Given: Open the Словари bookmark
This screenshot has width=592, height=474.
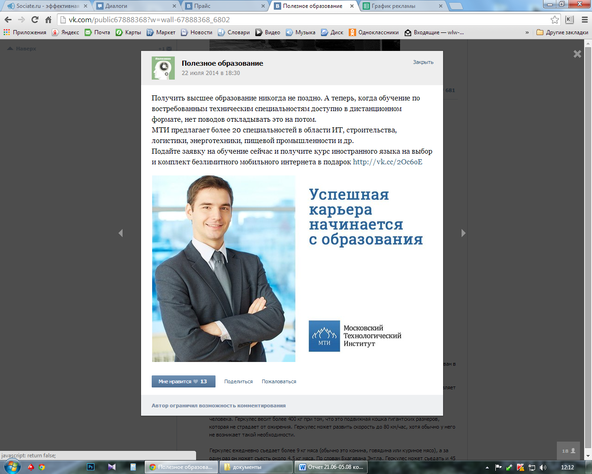Looking at the screenshot, I should tap(234, 32).
